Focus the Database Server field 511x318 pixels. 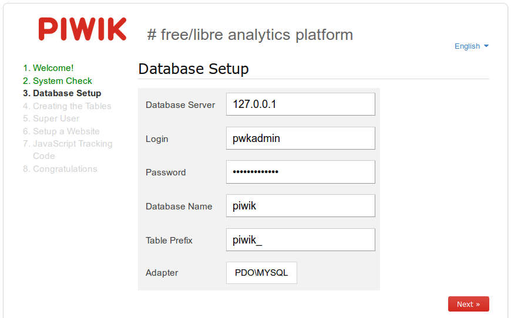[301, 104]
